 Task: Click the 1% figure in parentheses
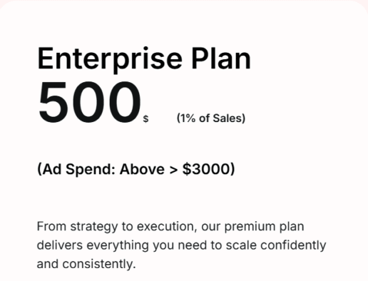(x=187, y=118)
